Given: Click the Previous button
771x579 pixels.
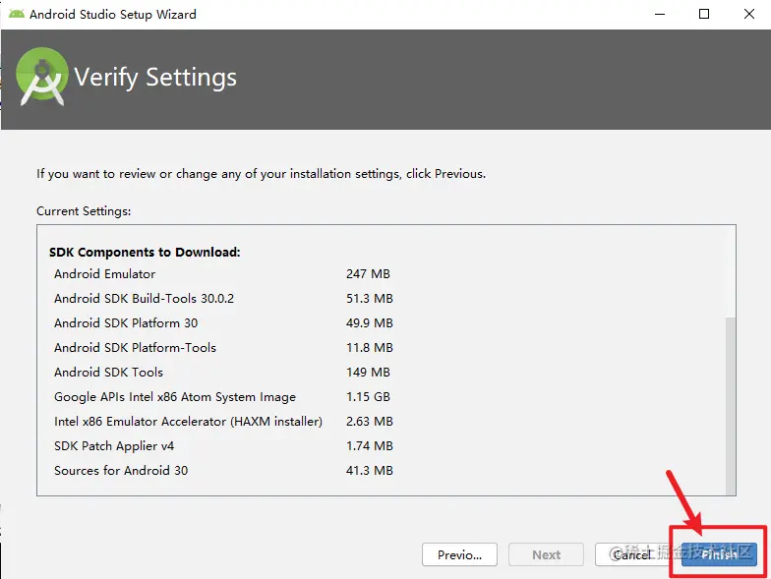Looking at the screenshot, I should pos(459,554).
